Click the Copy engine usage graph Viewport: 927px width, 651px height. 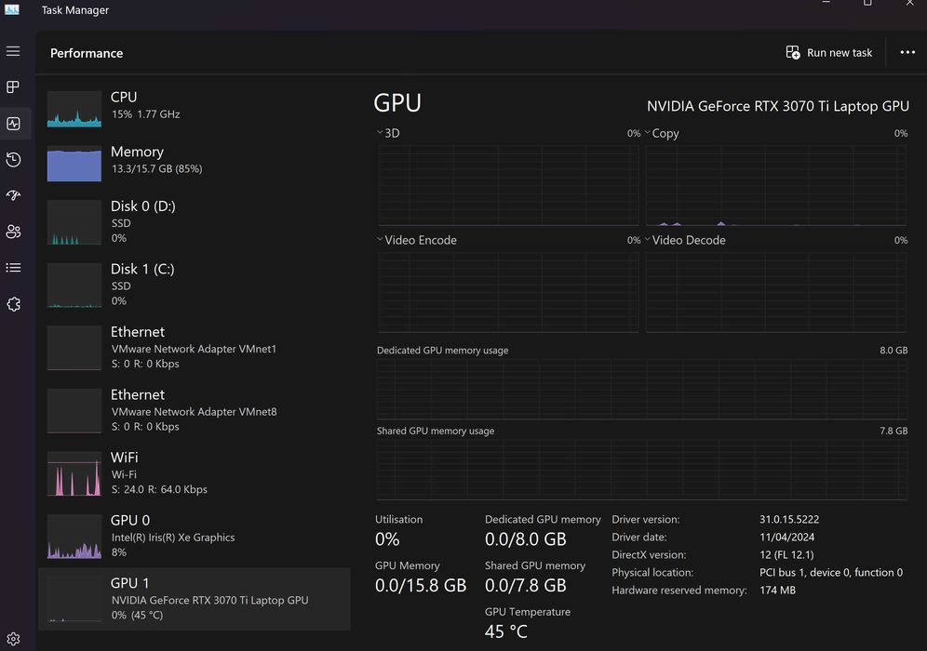click(x=775, y=186)
